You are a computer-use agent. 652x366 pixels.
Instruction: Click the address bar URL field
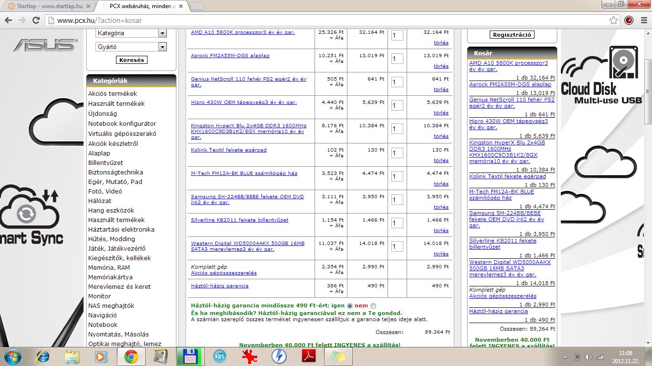pos(329,20)
